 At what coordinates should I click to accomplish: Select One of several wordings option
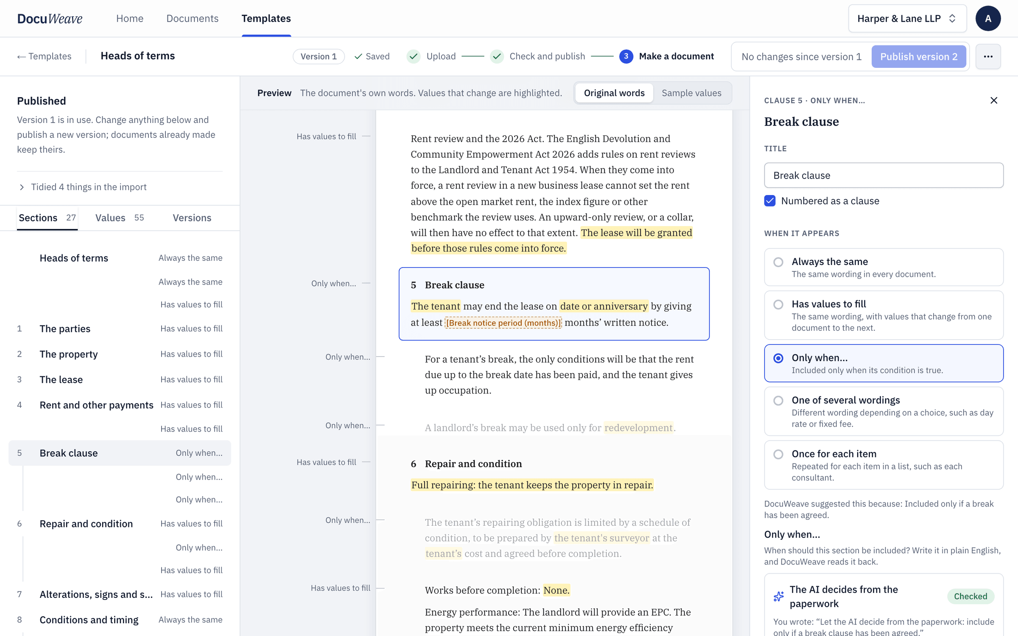(884, 411)
